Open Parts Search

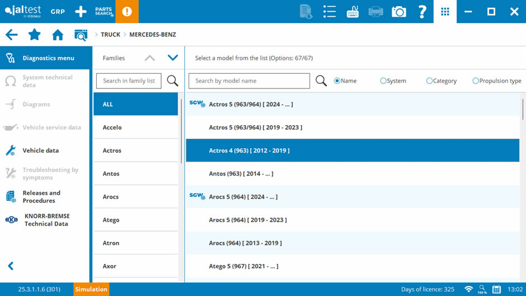[x=104, y=11]
